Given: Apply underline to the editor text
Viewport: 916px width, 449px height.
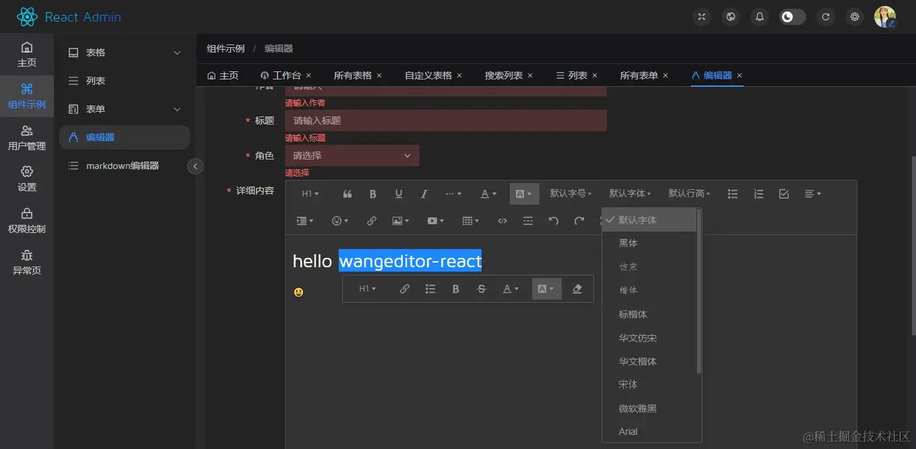Looking at the screenshot, I should click(398, 193).
